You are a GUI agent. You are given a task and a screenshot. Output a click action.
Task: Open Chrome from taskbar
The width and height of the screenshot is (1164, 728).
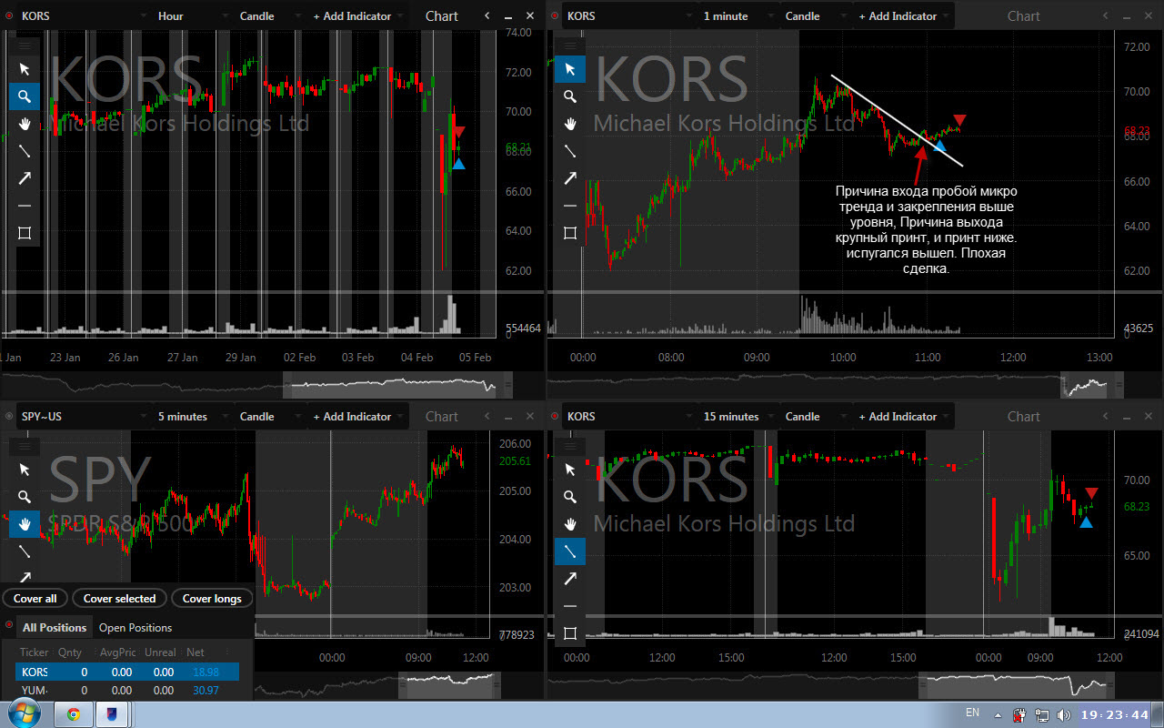tap(74, 714)
